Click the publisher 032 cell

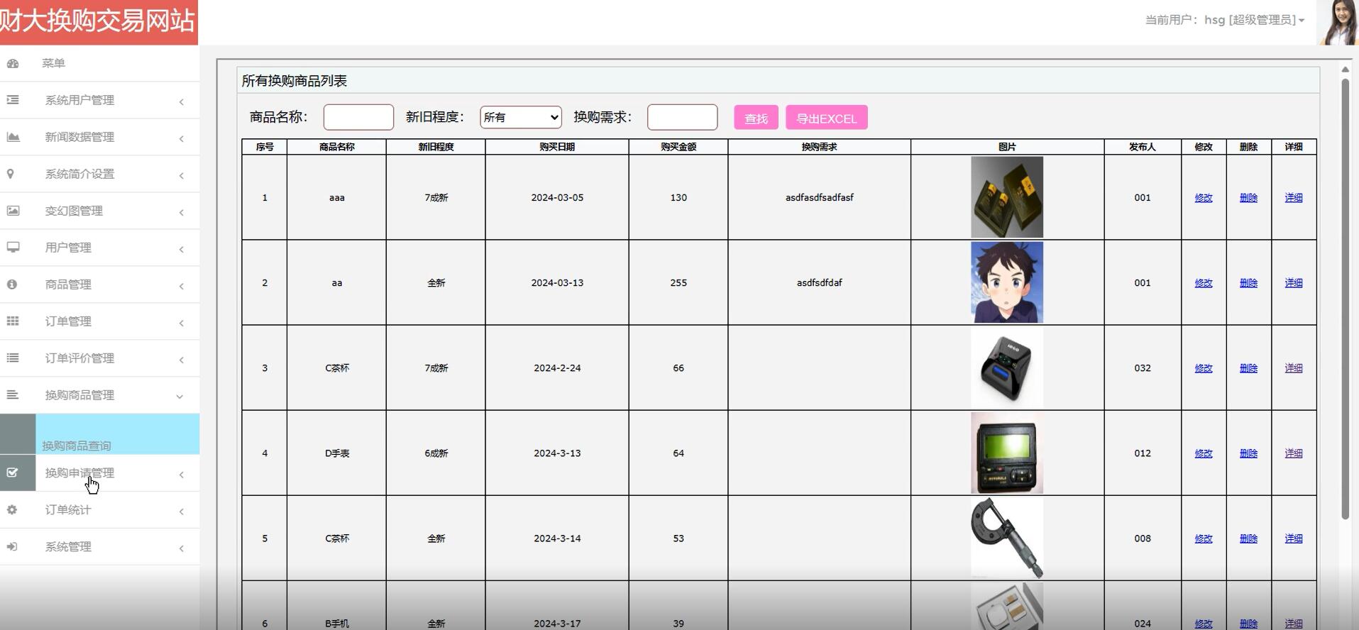pos(1143,368)
